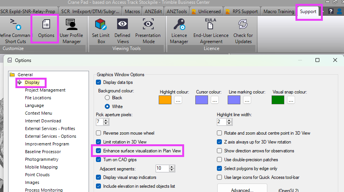The height and width of the screenshot is (192, 344).
Task: Decrease Adjacent segments value
Action: click(x=172, y=170)
